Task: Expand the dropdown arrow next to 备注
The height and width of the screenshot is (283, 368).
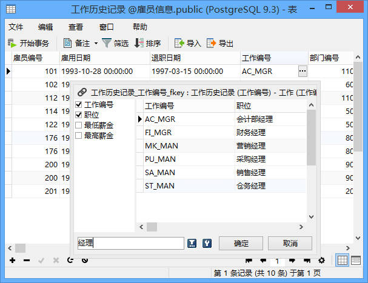Action: (x=96, y=44)
